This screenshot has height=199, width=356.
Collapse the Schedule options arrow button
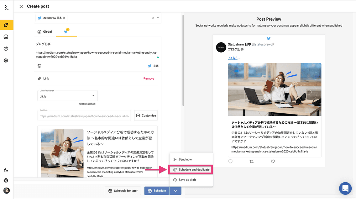(x=175, y=191)
